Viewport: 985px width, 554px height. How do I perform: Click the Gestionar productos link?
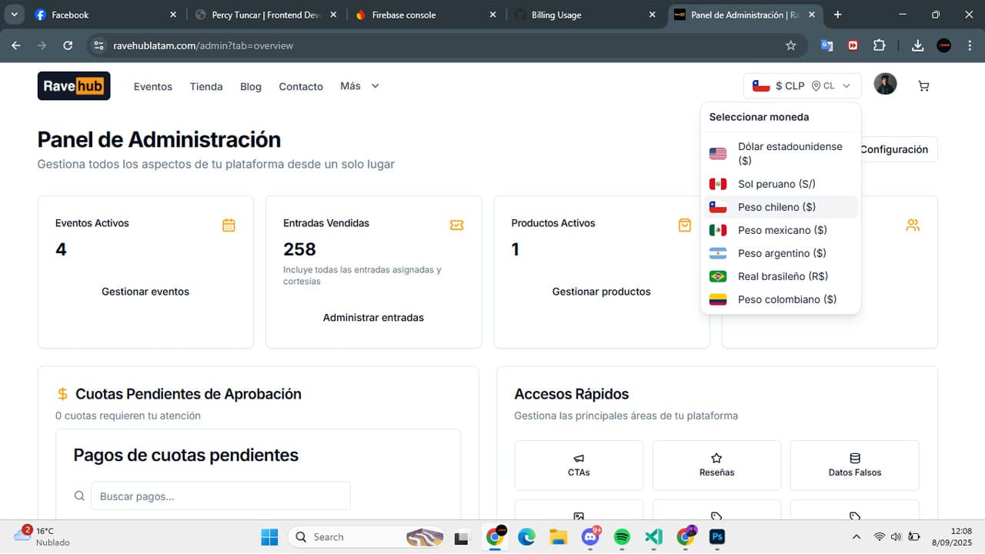click(x=601, y=292)
